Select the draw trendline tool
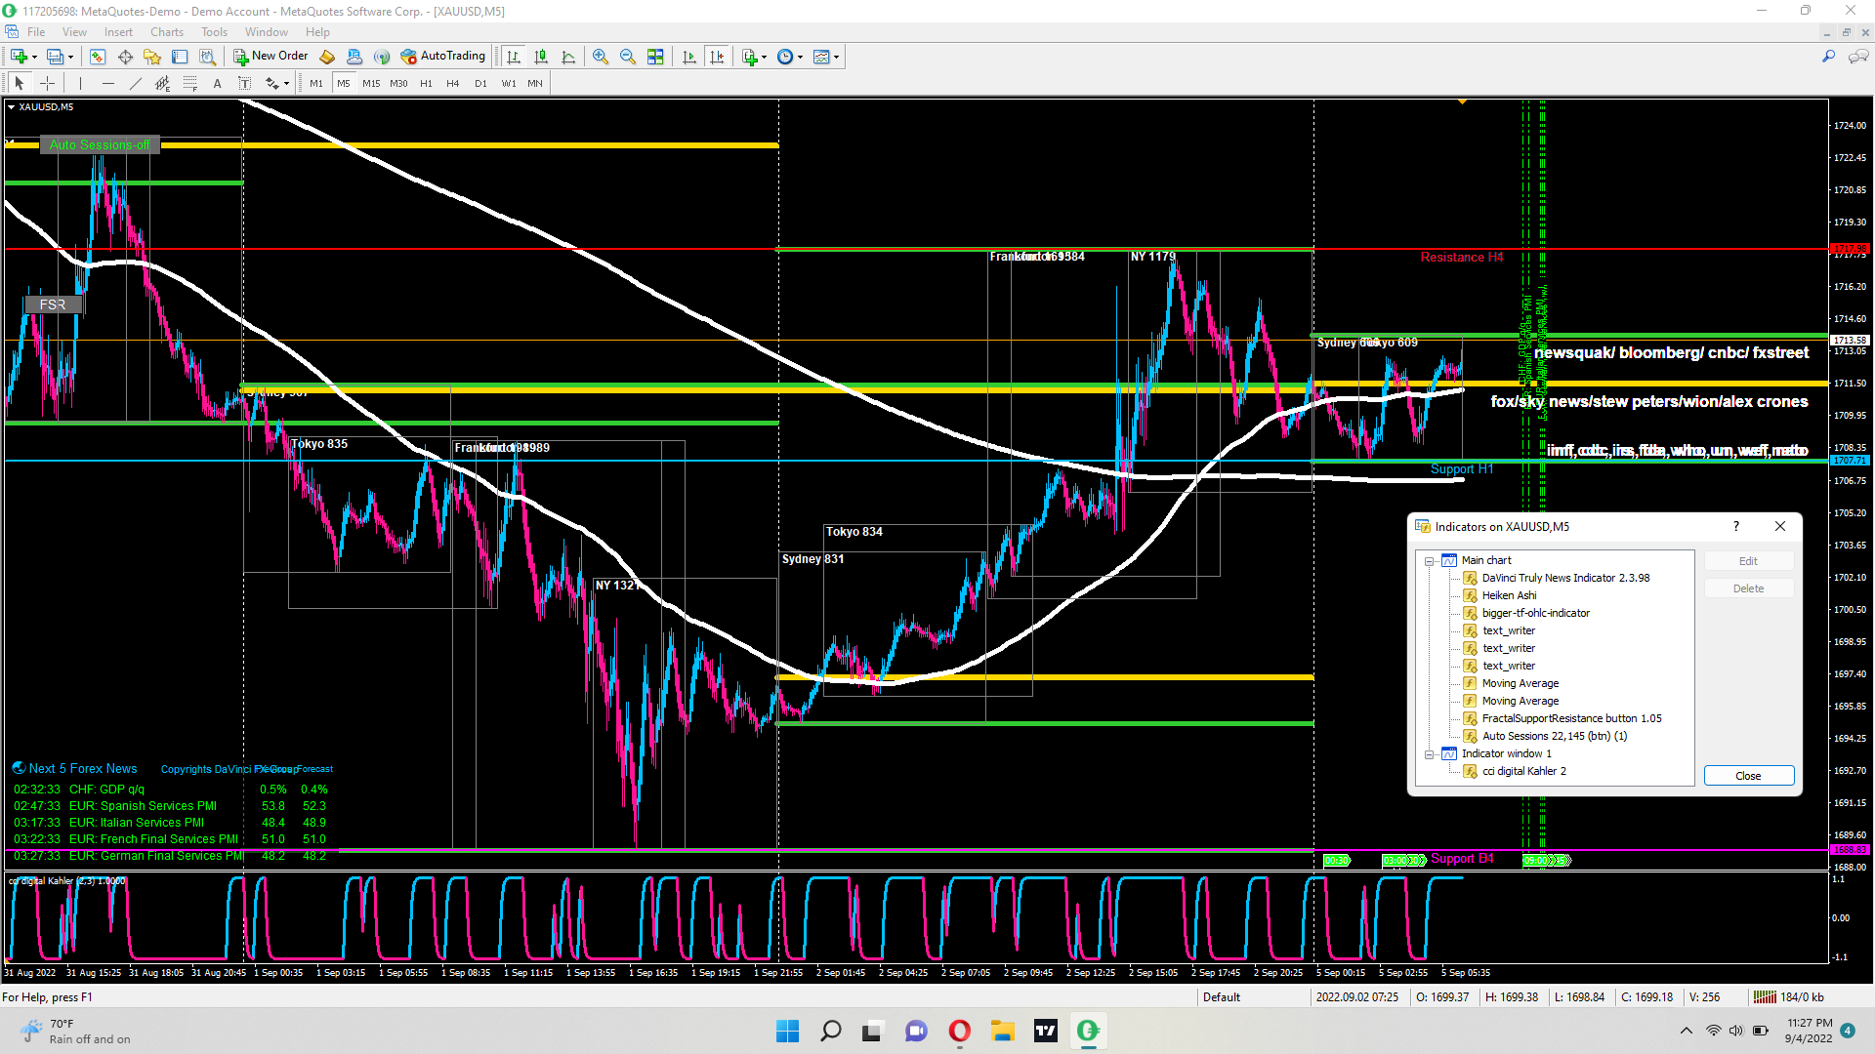The height and width of the screenshot is (1054, 1875). click(135, 83)
